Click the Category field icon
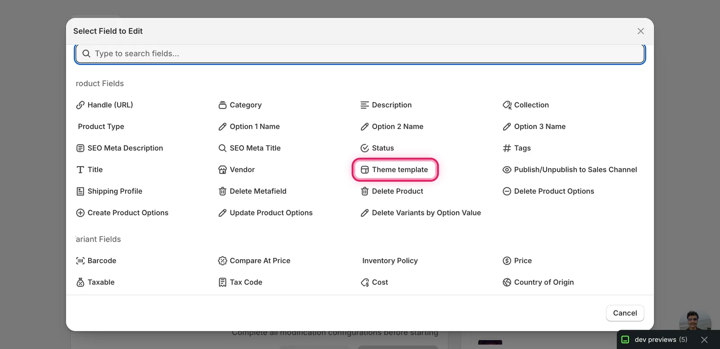 point(222,105)
